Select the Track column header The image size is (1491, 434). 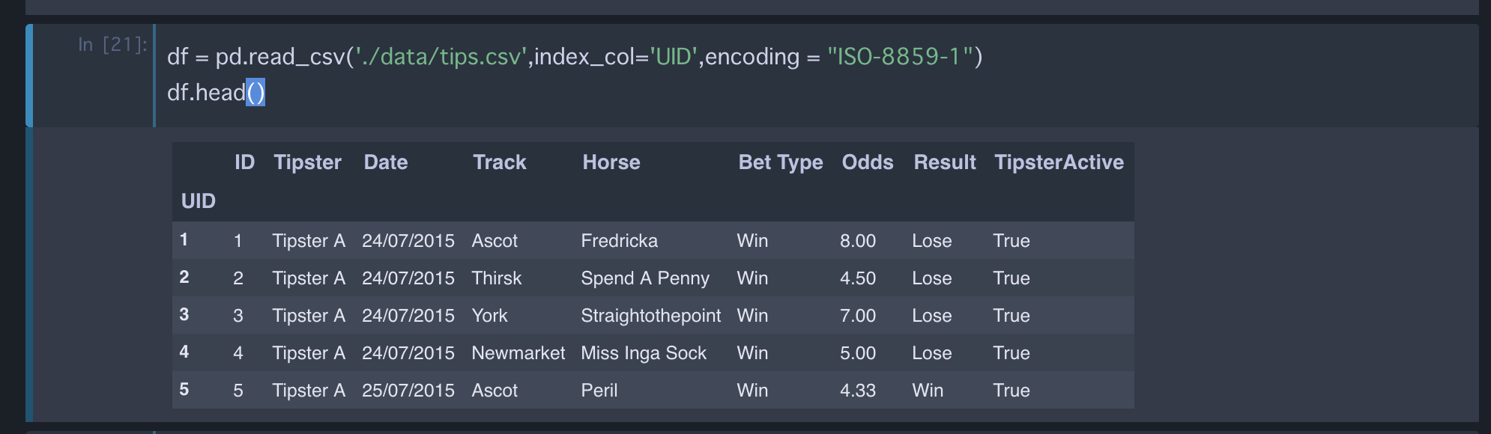[500, 162]
